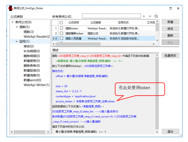Screen dimensions: 188x142
Task: Click the app icon in title bar
Action: [x=10, y=8]
